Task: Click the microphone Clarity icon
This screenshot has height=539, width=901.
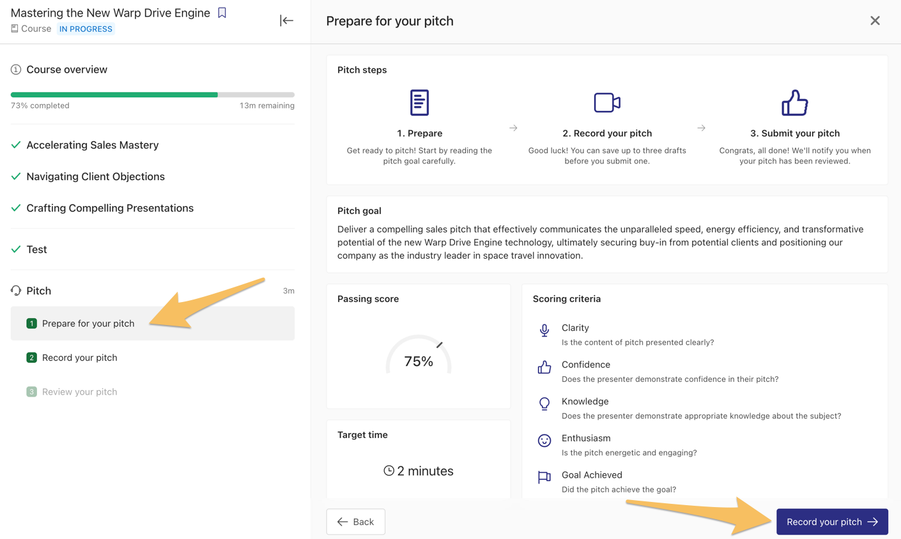Action: 544,330
